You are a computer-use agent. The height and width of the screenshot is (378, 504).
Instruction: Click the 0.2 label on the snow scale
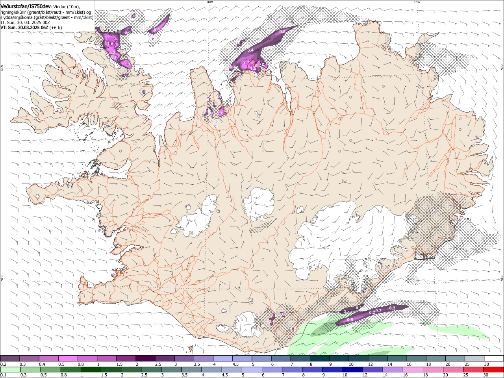click(x=4, y=364)
